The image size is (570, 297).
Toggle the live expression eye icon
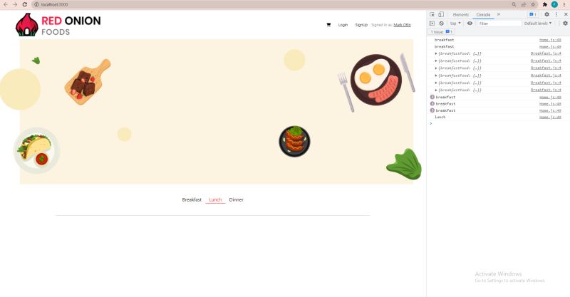point(470,24)
